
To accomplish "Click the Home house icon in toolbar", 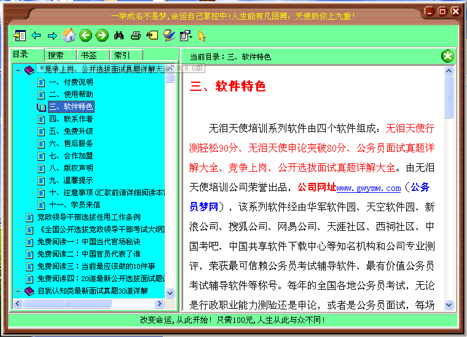I will [69, 36].
